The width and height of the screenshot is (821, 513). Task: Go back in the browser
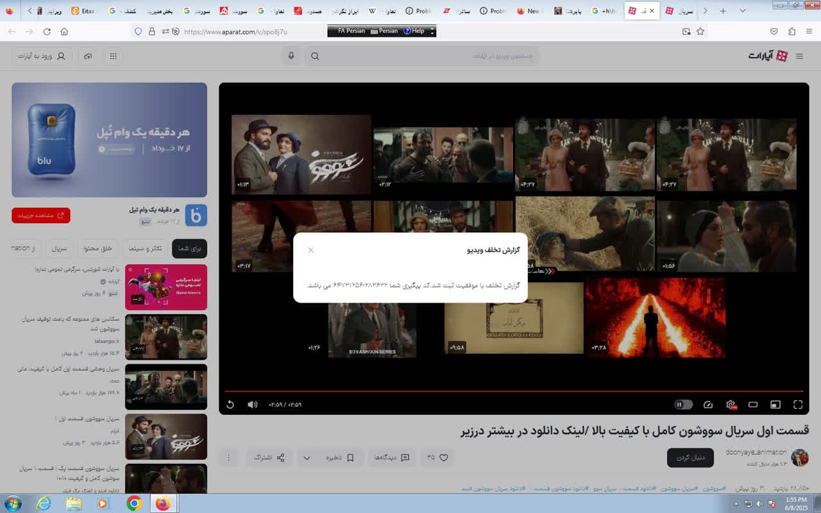[12, 31]
